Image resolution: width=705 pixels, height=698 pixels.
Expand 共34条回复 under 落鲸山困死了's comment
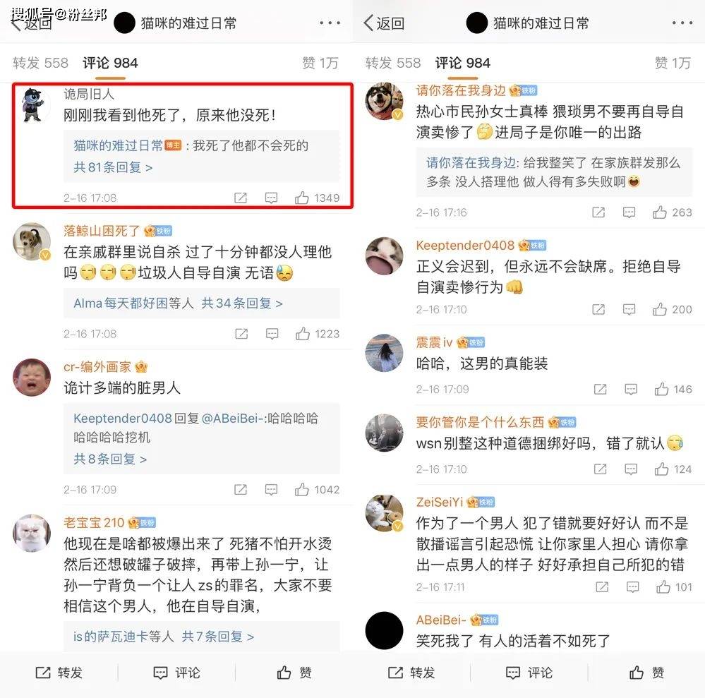(x=242, y=303)
